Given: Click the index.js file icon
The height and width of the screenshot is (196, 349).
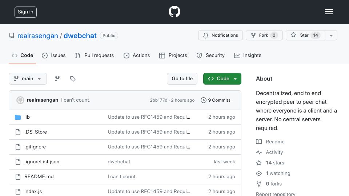Looking at the screenshot, I should [18, 192].
